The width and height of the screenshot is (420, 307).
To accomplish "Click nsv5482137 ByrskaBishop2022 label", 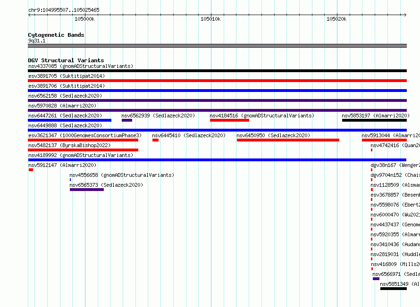I will 69,145.
